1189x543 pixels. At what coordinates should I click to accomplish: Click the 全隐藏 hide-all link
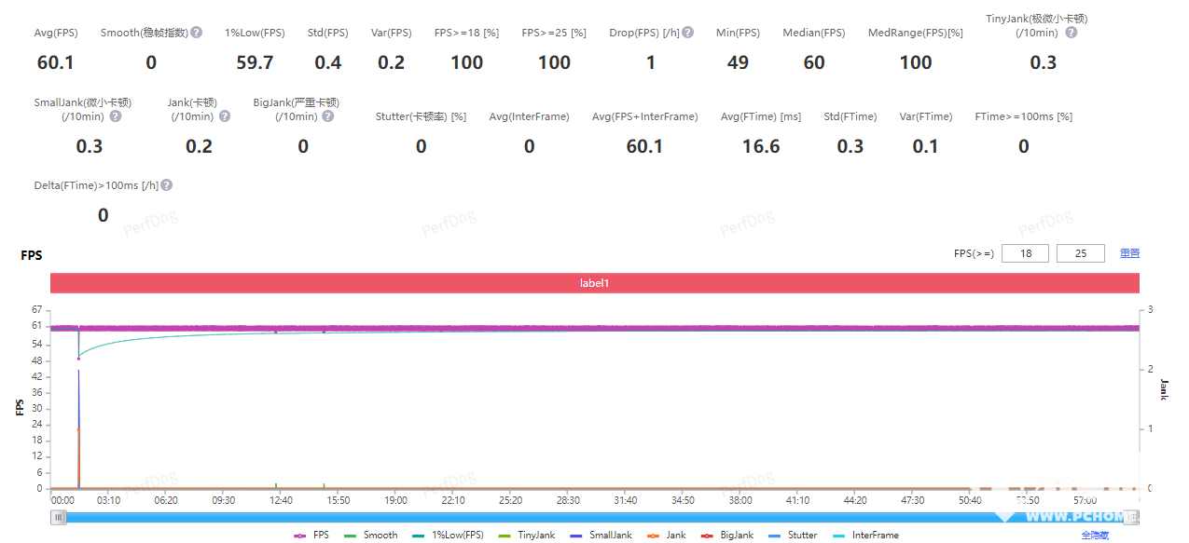pyautogui.click(x=1095, y=536)
